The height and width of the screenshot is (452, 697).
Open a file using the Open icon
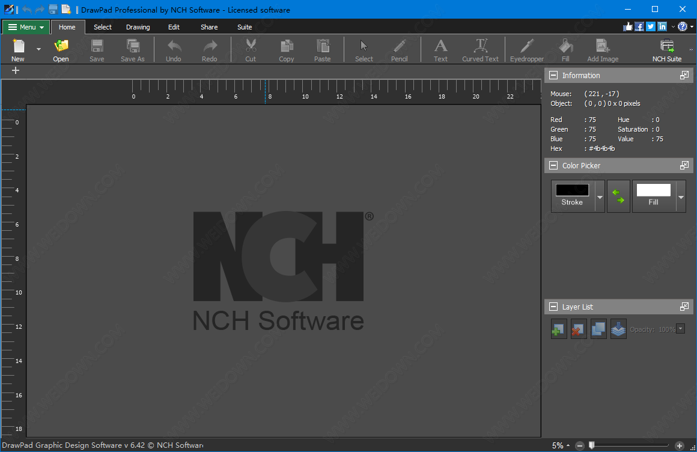61,50
